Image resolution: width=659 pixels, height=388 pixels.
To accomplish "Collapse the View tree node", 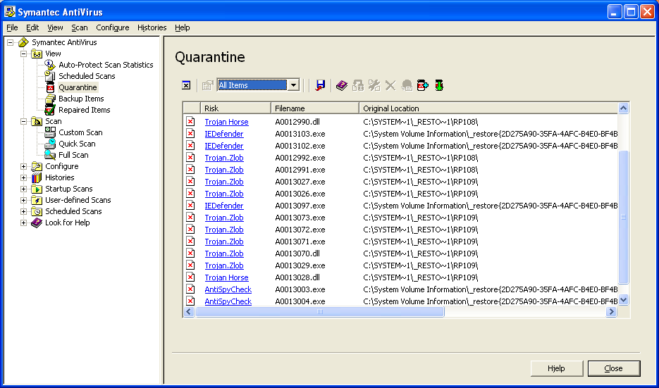I will click(x=24, y=54).
